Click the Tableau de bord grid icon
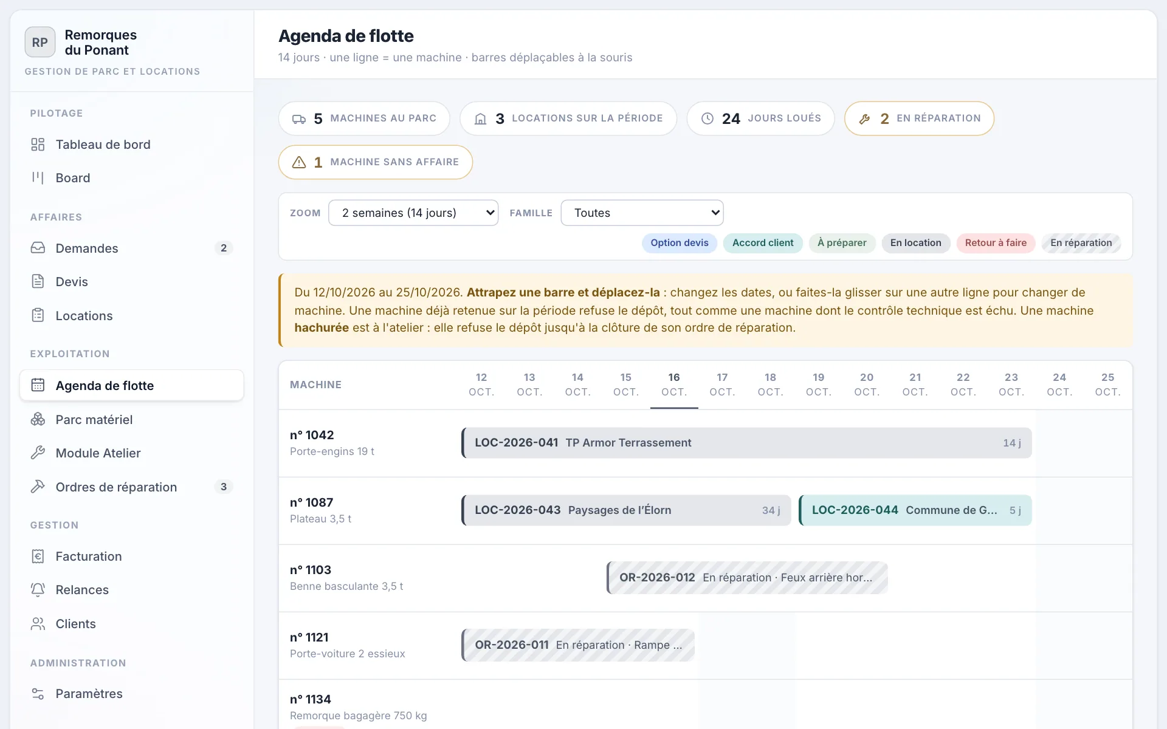 click(x=38, y=145)
